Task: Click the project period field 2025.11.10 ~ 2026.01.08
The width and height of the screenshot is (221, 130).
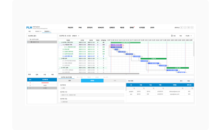Action: click(92, 95)
